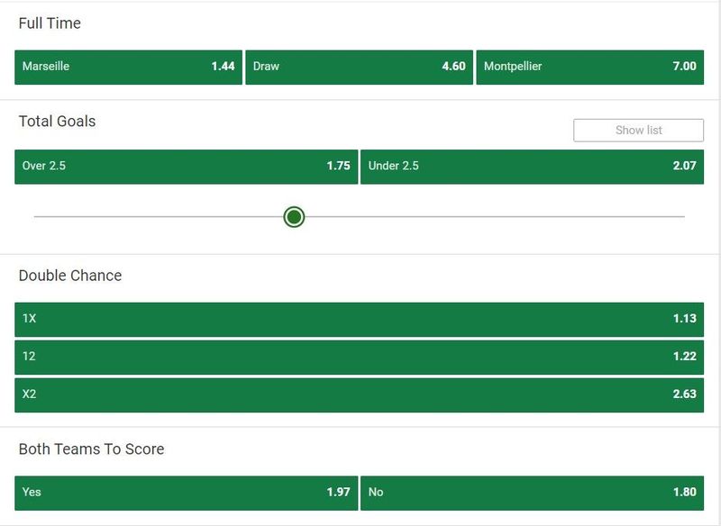
Task: Bet on Marseille at 1.44
Action: [x=128, y=67]
